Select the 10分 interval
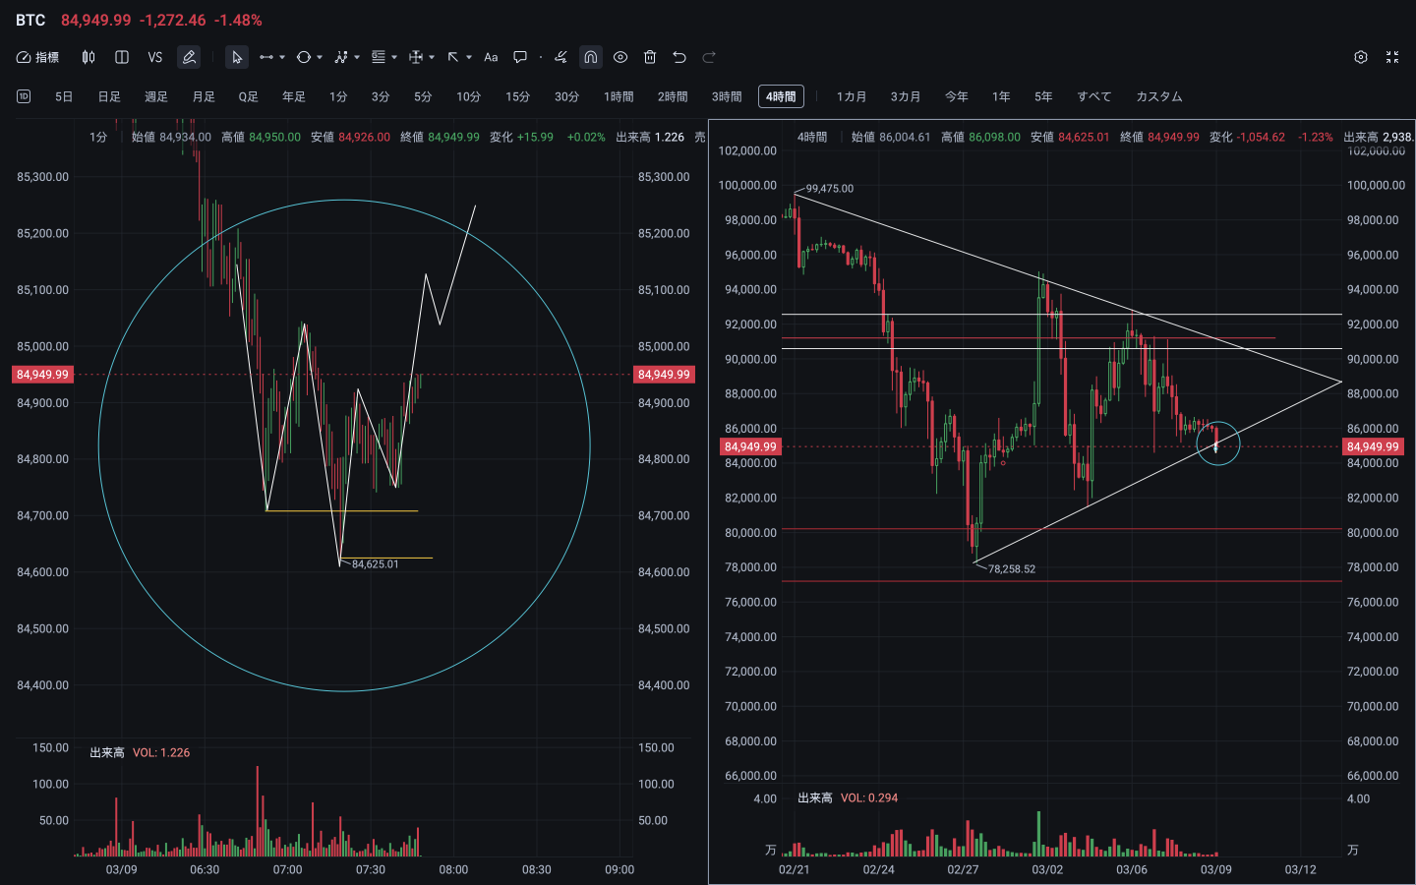Viewport: 1416px width, 885px height. [x=468, y=96]
